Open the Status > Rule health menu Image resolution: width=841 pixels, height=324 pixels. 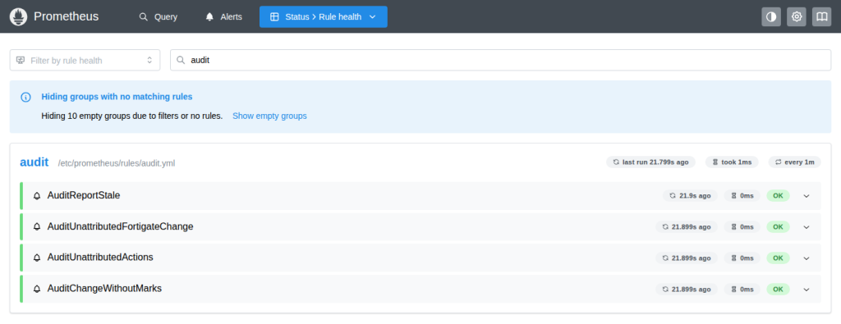coord(324,16)
